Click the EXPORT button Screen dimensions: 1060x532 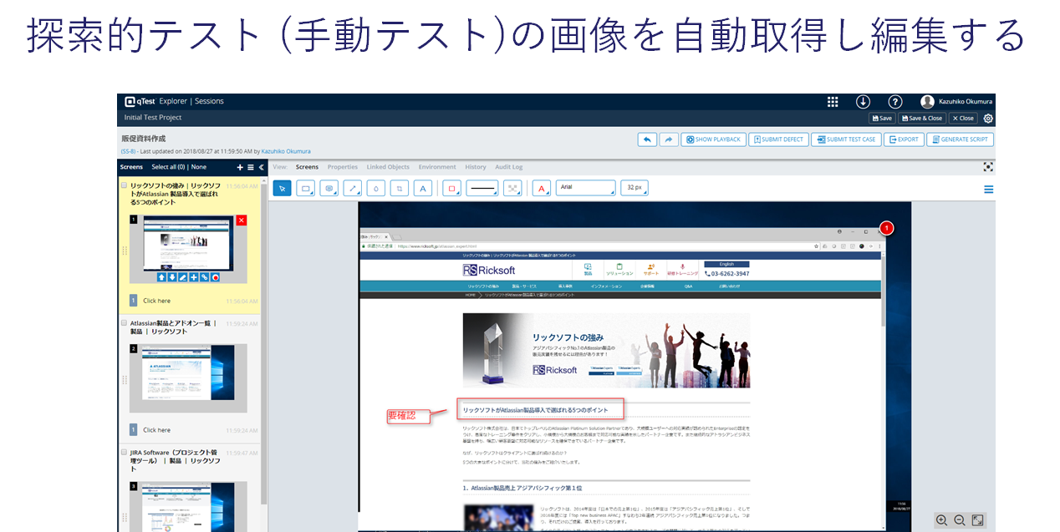pyautogui.click(x=904, y=139)
